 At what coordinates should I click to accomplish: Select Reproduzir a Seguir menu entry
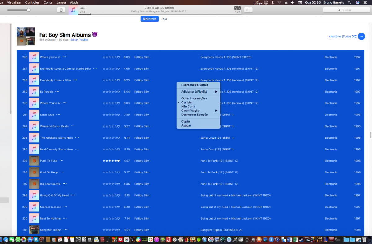point(195,85)
